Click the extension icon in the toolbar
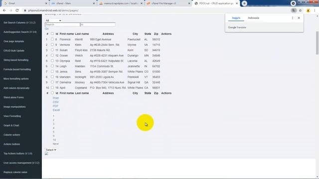This screenshot has height=179, width=319. pos(308,10)
